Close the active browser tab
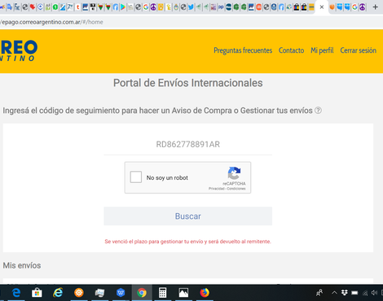Screen dimensions: 383x301 point(322,7)
